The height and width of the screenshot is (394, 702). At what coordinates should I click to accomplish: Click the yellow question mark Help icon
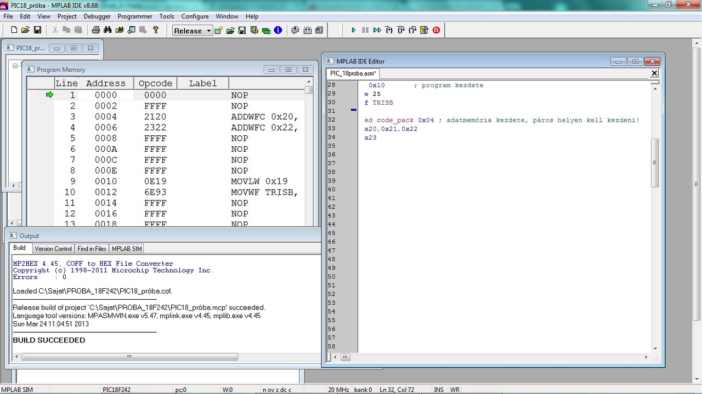click(156, 30)
